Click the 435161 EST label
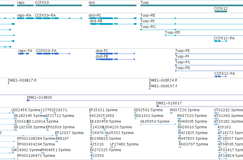The height and width of the screenshot is (160, 243). (224, 127)
